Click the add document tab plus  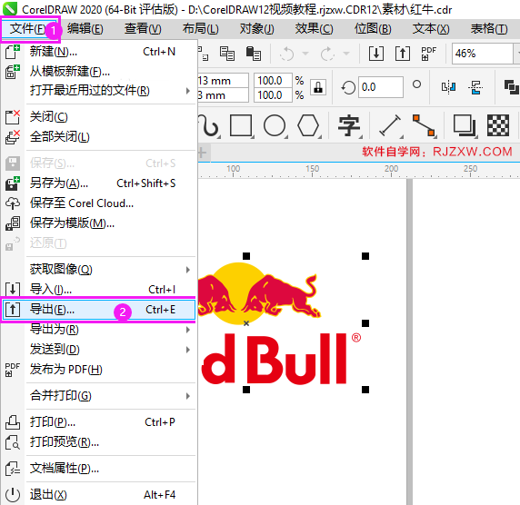point(203,153)
